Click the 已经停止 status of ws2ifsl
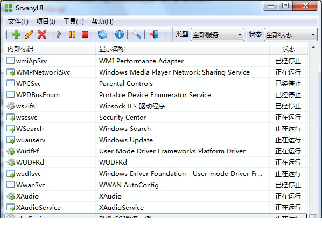This screenshot has height=227, width=322. point(288,106)
